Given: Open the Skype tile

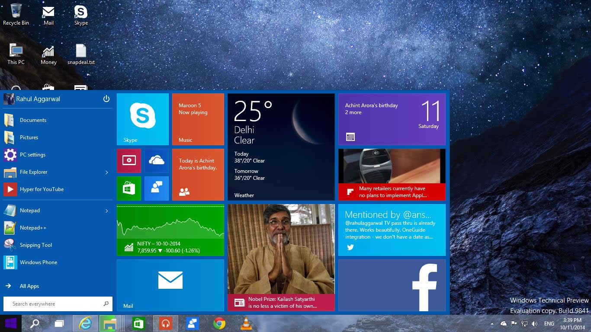Looking at the screenshot, I should pos(142,119).
